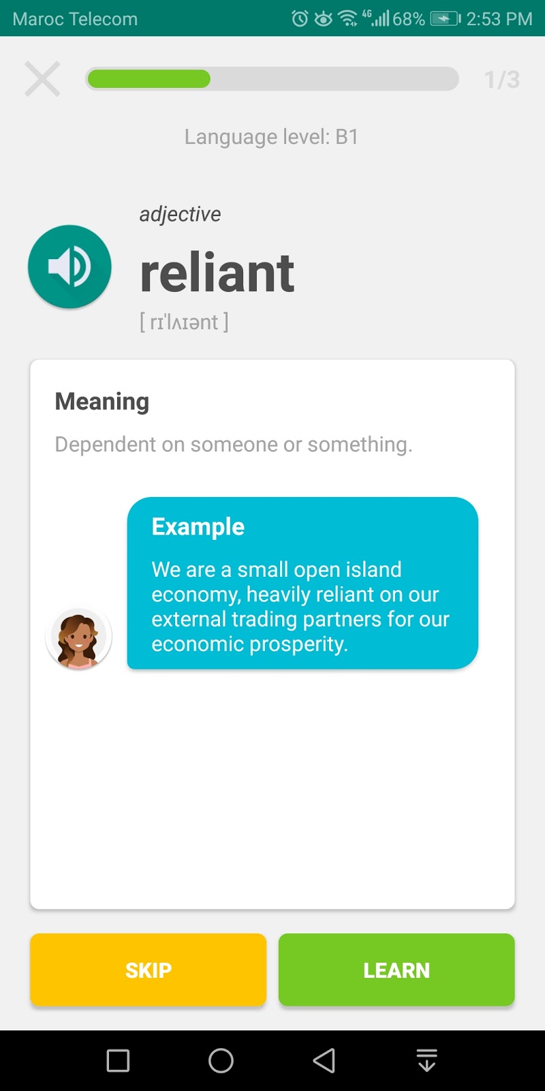
Task: Tap the eye comfort status icon
Action: coord(323,18)
